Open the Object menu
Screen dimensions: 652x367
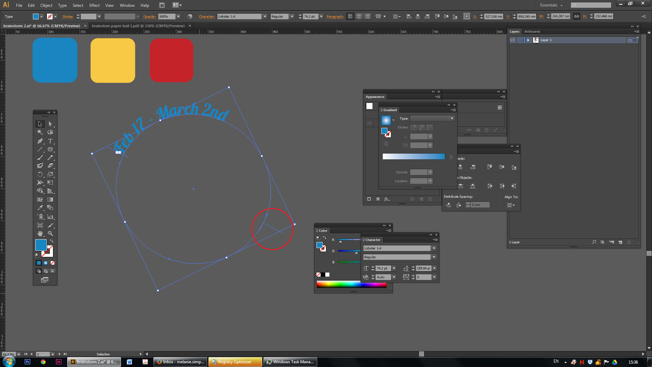point(46,5)
